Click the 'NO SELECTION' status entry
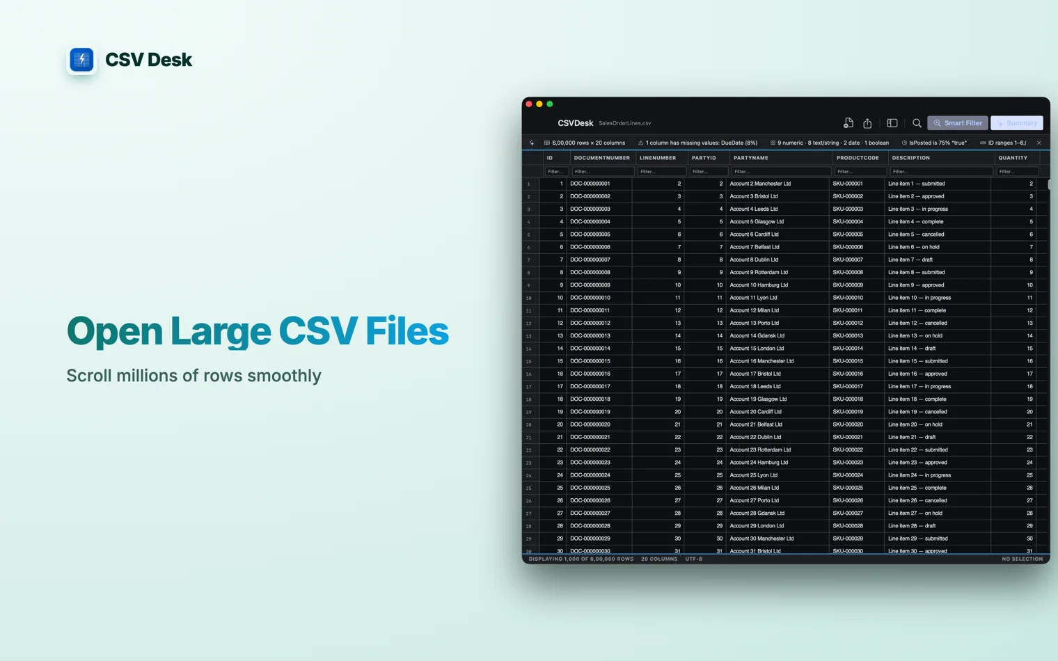The width and height of the screenshot is (1058, 661). (x=1023, y=559)
